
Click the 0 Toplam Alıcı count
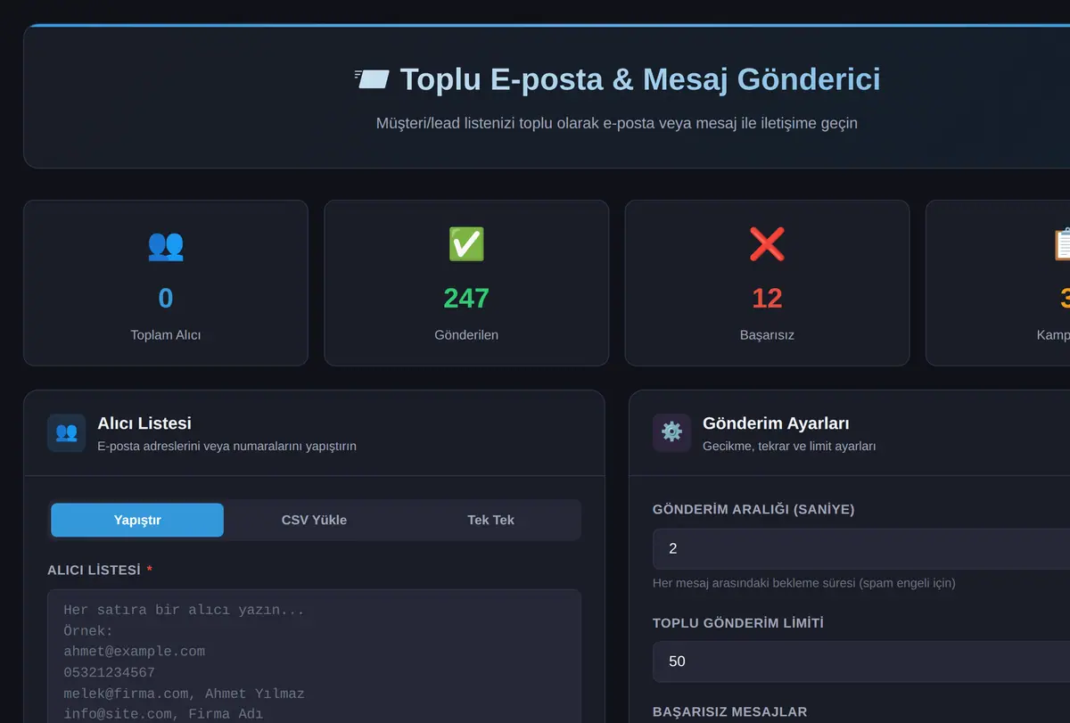coord(166,298)
